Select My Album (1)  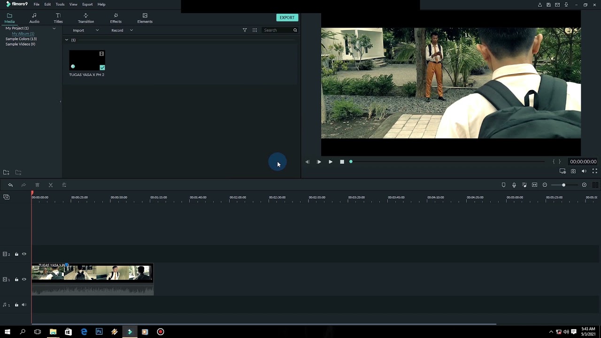[x=23, y=33]
